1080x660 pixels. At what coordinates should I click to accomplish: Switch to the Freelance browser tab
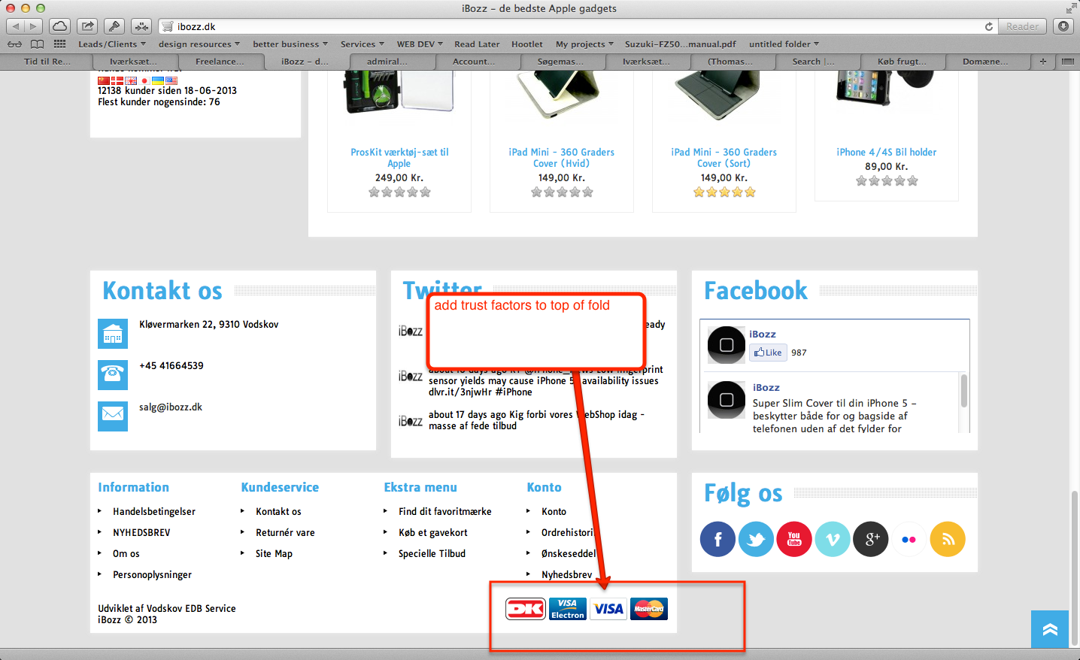(220, 62)
